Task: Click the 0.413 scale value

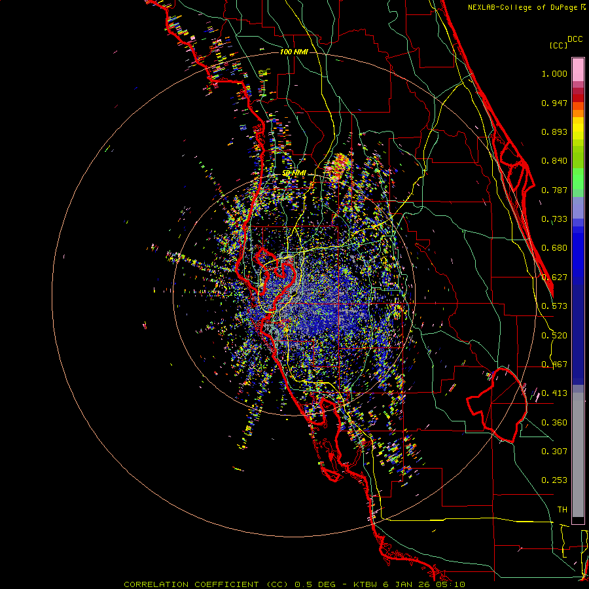Action: pyautogui.click(x=554, y=393)
